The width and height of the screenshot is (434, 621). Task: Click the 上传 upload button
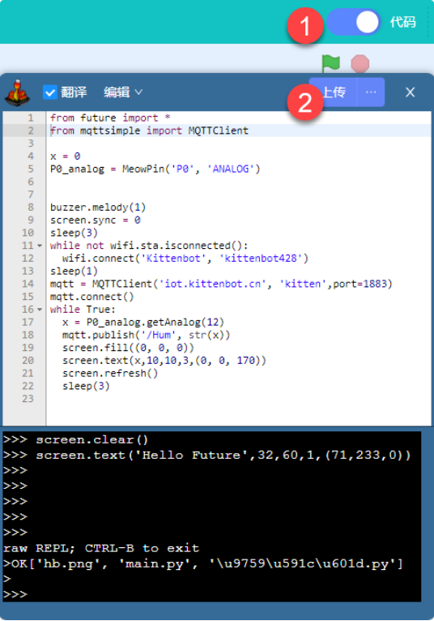point(335,92)
